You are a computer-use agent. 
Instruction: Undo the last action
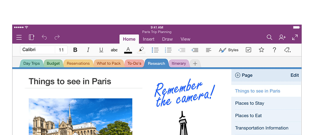pyautogui.click(x=44, y=37)
